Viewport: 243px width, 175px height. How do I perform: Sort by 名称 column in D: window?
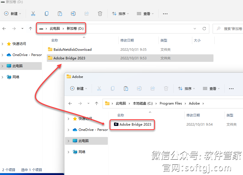[55, 40]
